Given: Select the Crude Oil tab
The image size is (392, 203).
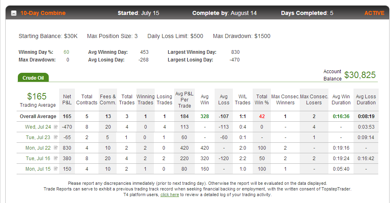Looking at the screenshot, I should click(x=33, y=78).
